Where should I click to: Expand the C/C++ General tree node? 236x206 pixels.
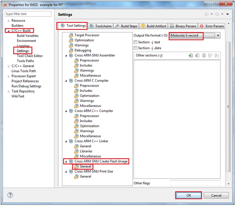8,66
